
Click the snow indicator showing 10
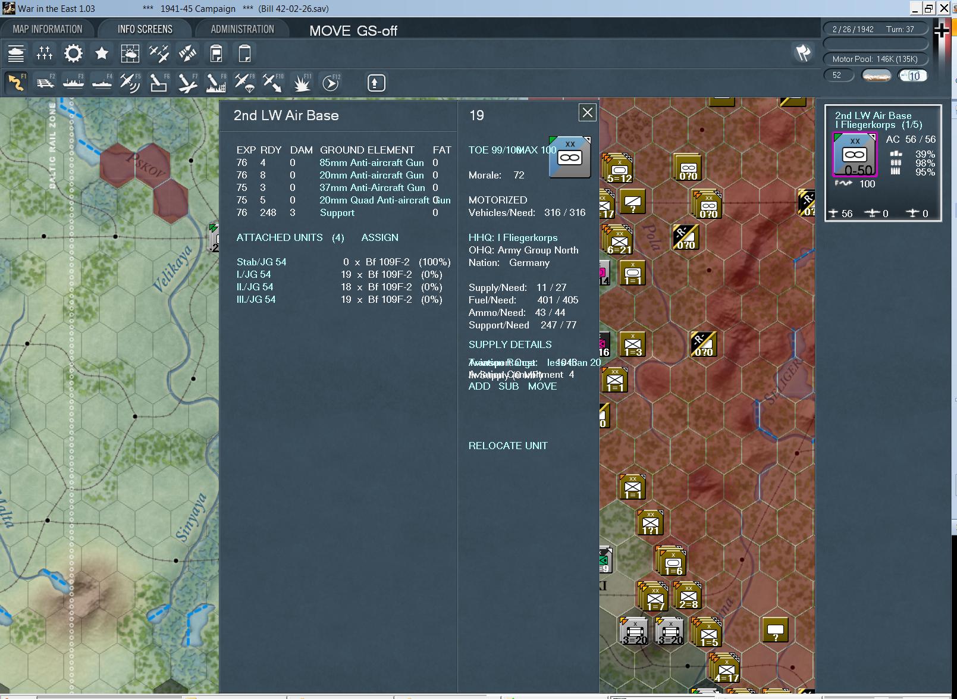pyautogui.click(x=912, y=76)
